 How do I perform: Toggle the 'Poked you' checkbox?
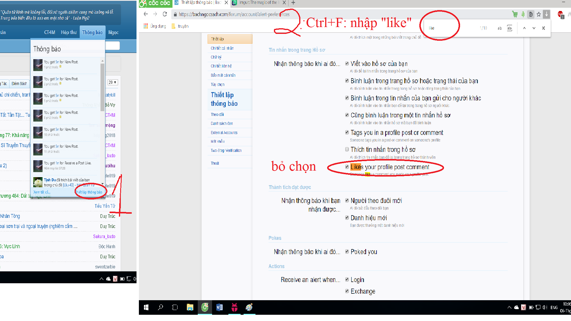[347, 251]
